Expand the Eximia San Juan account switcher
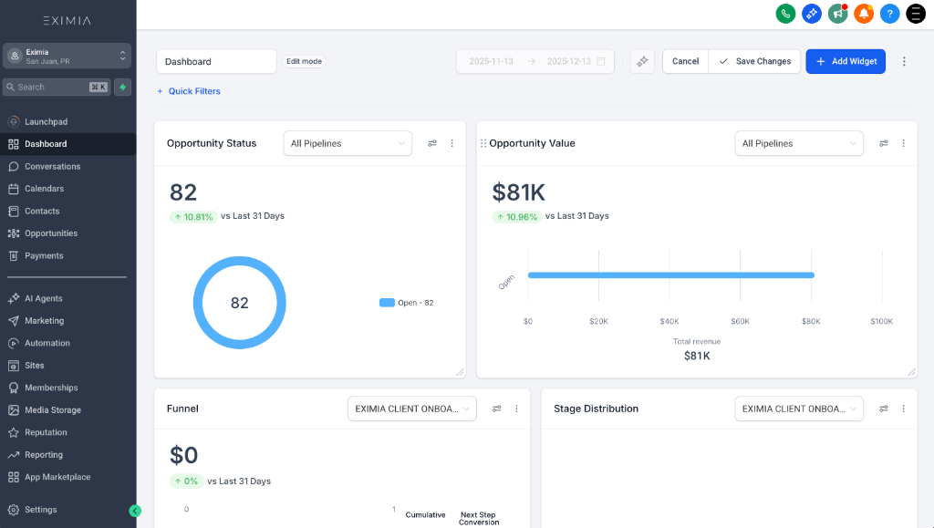Image resolution: width=934 pixels, height=528 pixels. pos(67,56)
